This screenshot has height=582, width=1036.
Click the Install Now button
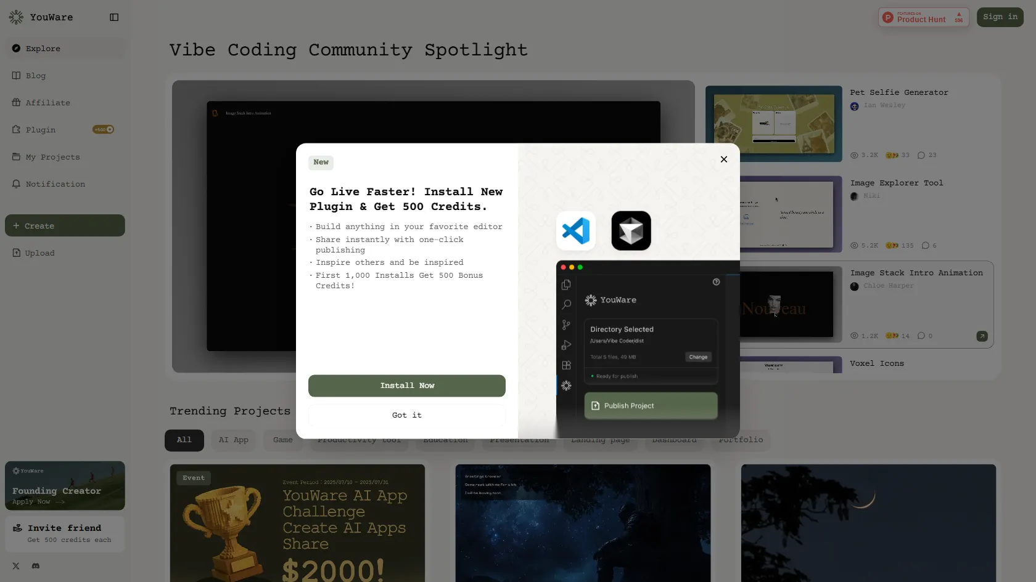pyautogui.click(x=407, y=386)
